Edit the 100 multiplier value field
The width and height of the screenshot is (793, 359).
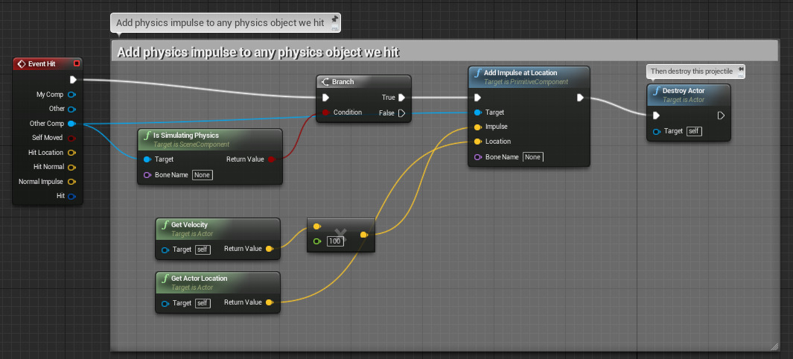[x=335, y=241]
